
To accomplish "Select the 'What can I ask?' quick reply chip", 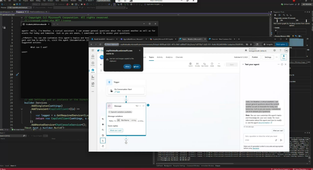I will pos(116,130).
